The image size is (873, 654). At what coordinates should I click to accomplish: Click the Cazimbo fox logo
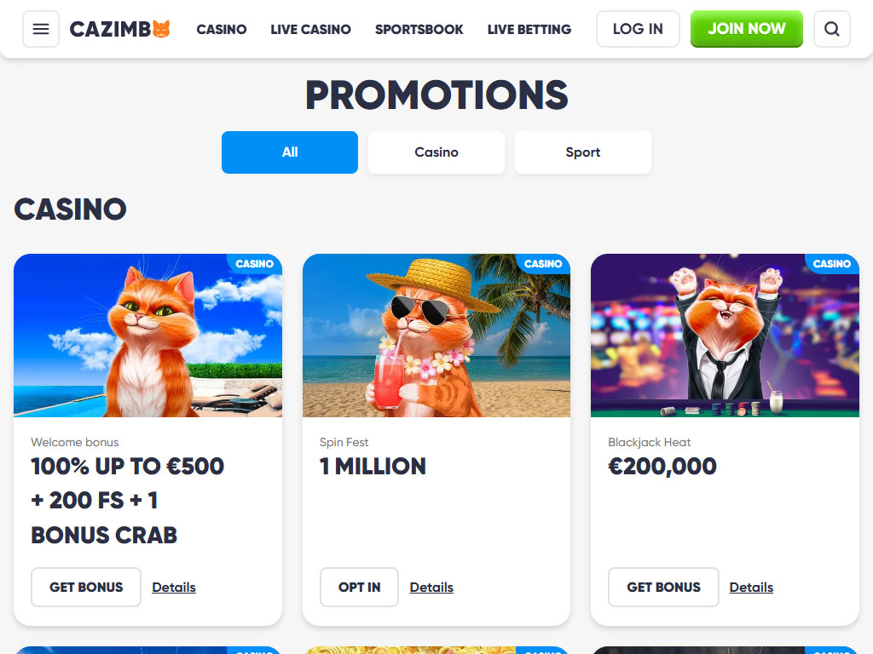coord(119,29)
